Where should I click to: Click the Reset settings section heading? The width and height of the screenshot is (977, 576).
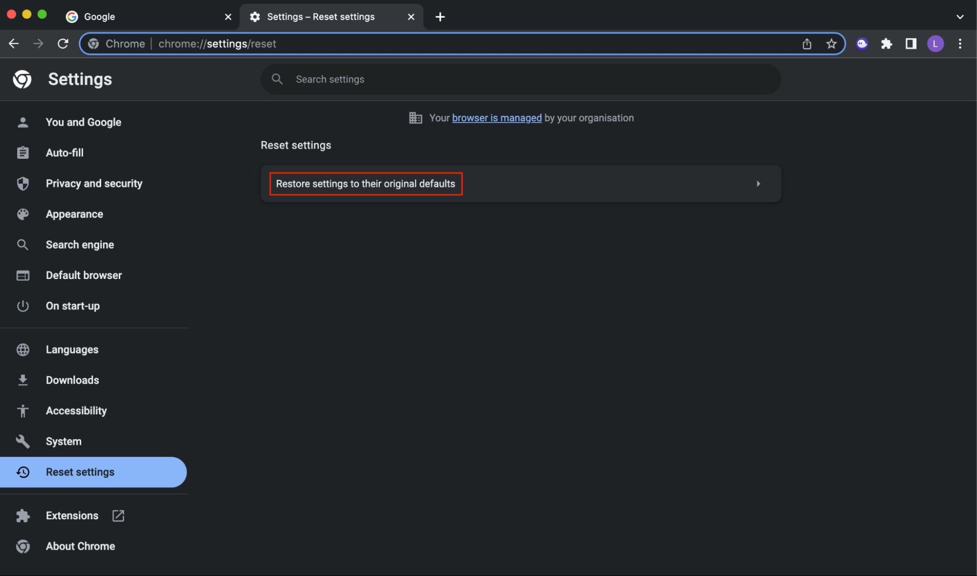point(296,145)
